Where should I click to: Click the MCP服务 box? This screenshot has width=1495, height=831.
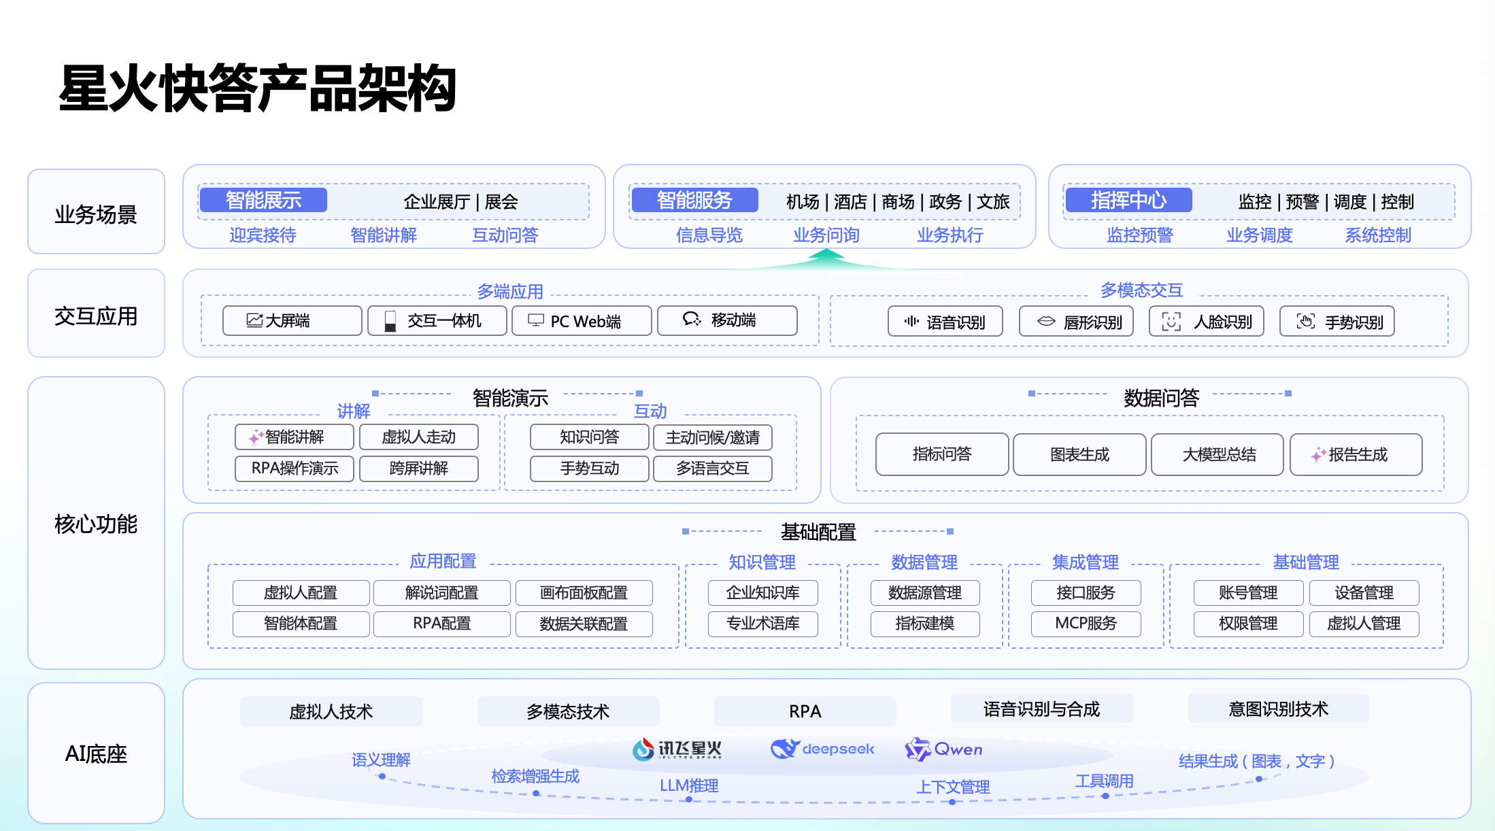[x=1086, y=624]
